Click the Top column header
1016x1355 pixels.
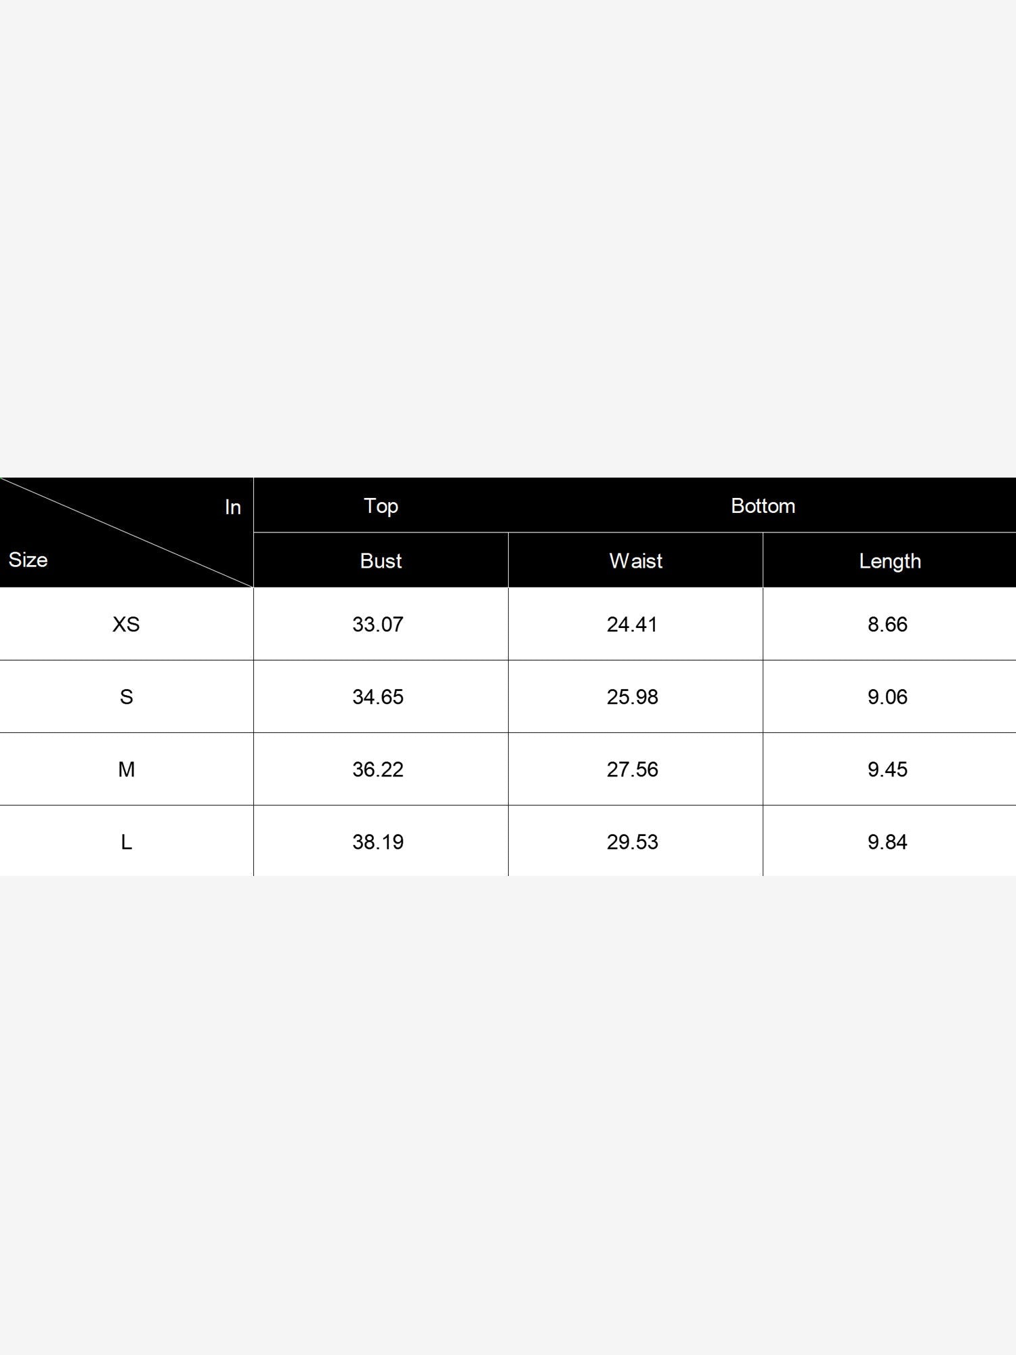coord(381,506)
